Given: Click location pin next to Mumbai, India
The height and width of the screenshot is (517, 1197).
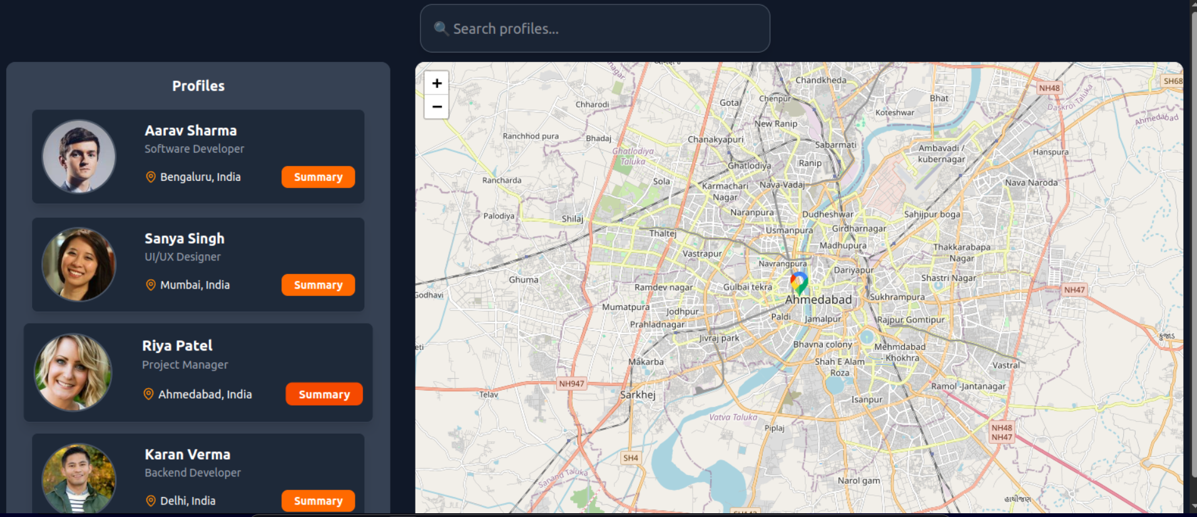Looking at the screenshot, I should pos(151,285).
